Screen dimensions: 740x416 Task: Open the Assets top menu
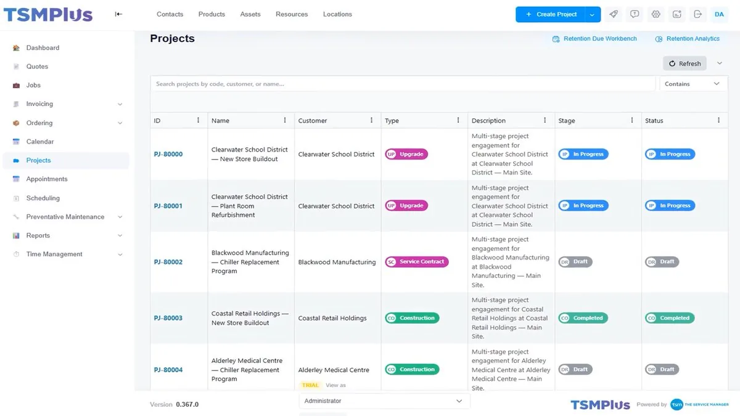[250, 14]
